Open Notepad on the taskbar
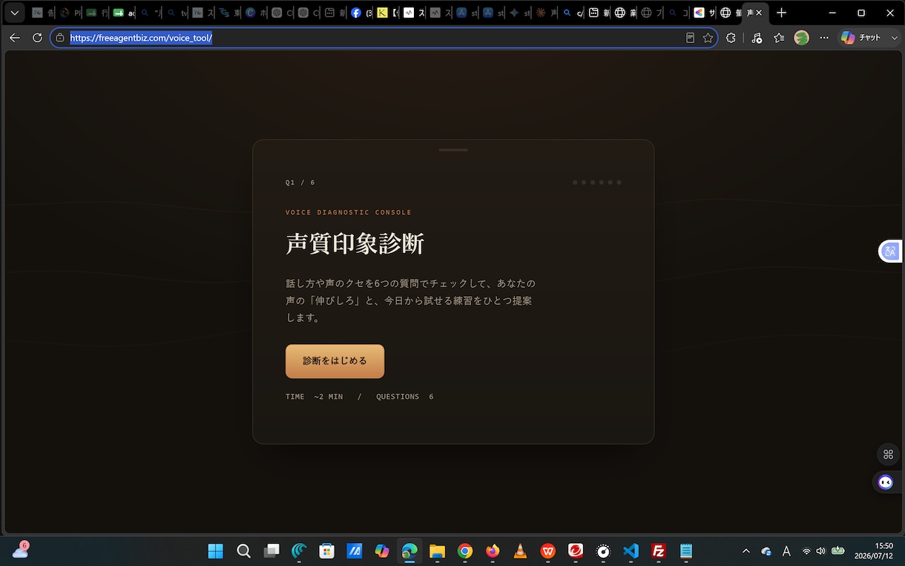The image size is (905, 566). 686,551
